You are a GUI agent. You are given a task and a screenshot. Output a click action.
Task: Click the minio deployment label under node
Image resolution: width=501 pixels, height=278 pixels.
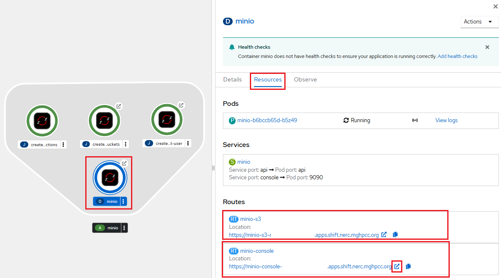pyautogui.click(x=107, y=201)
